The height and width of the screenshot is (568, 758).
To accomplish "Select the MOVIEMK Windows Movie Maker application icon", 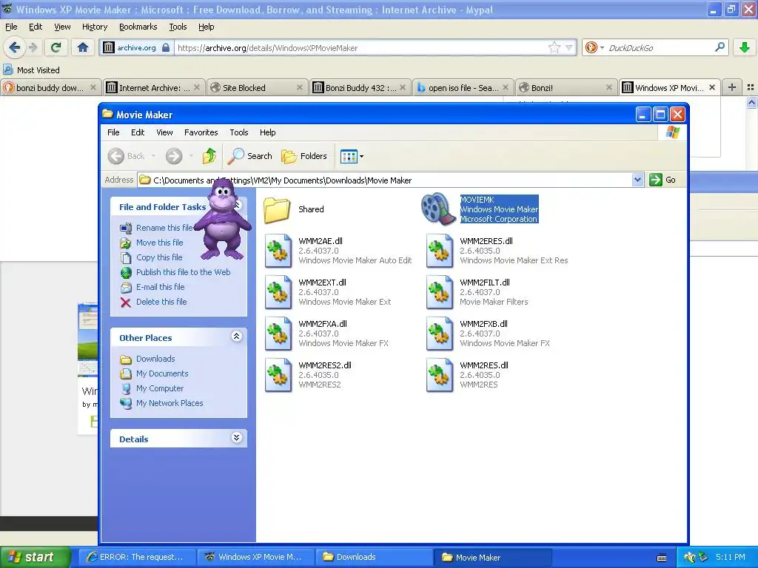I will [x=438, y=209].
